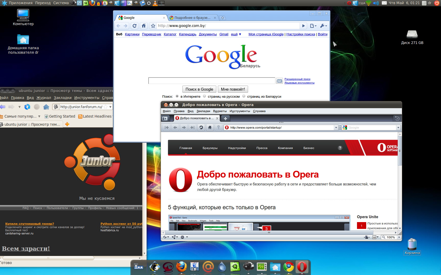Open 'Latest Headlines' feed bookmark in Firefox
Viewport: 441px width, 275px height.
(95, 116)
